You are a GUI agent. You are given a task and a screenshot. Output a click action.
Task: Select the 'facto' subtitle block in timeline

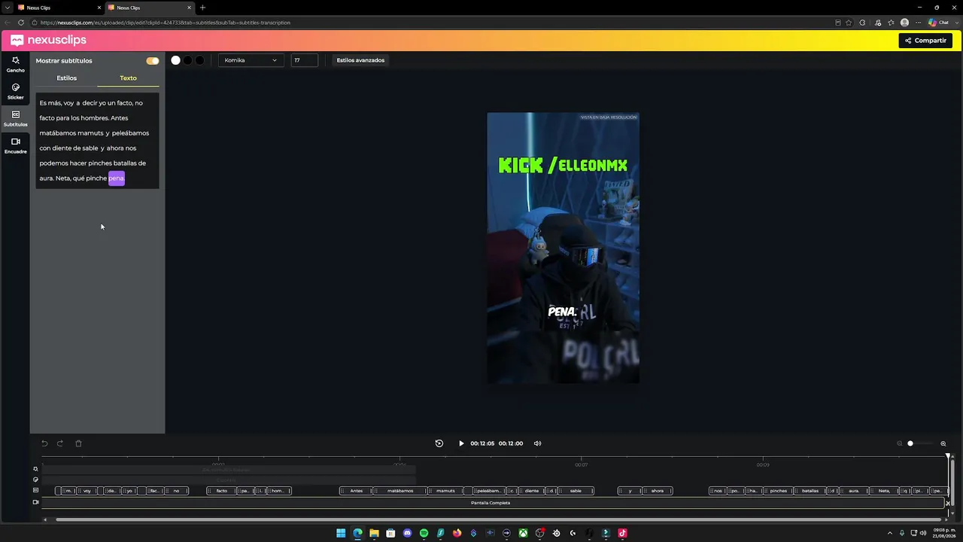(x=221, y=491)
